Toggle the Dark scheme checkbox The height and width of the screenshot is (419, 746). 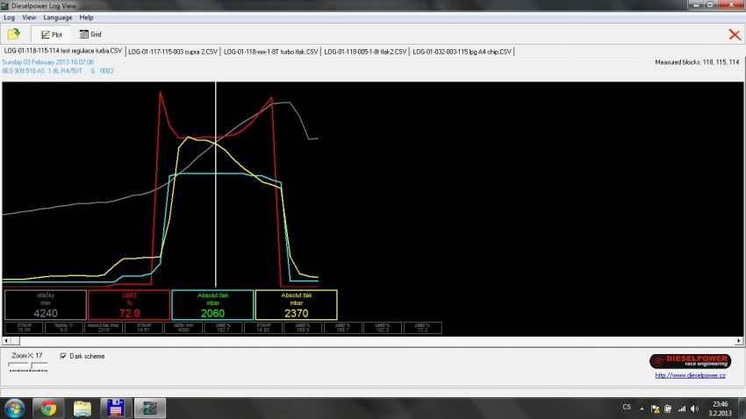point(62,356)
